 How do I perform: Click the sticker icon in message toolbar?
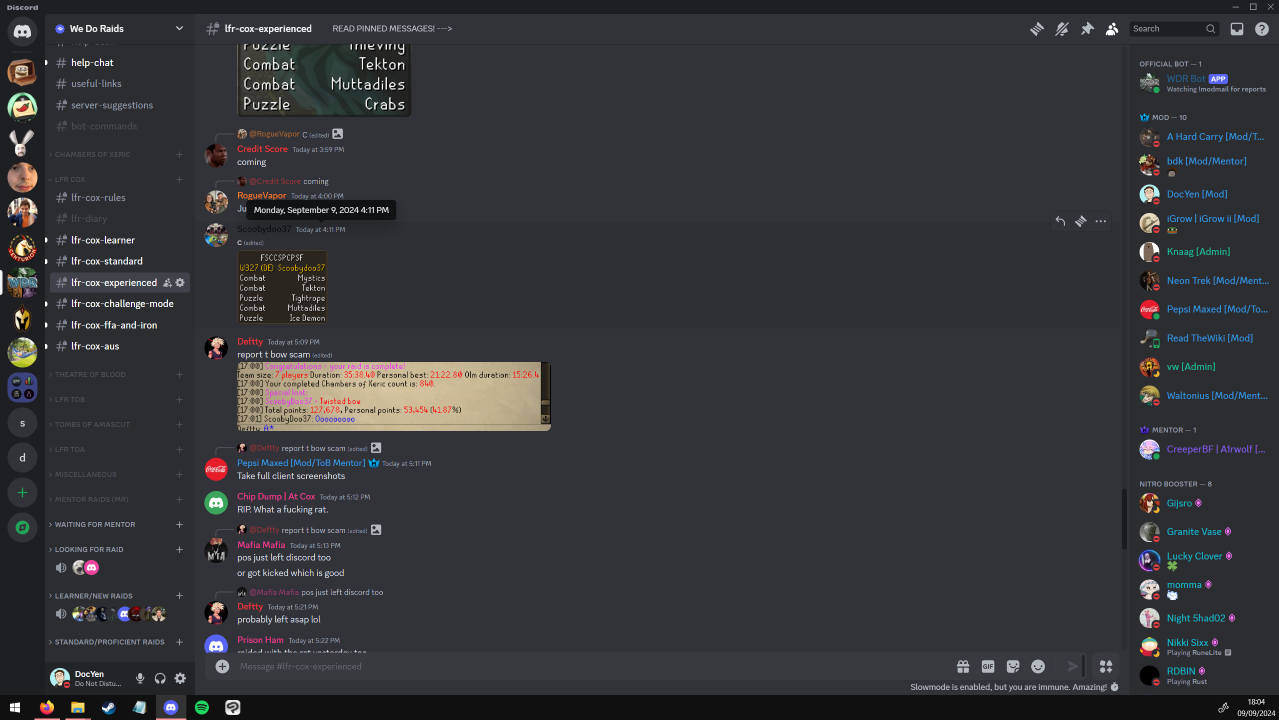point(1012,666)
